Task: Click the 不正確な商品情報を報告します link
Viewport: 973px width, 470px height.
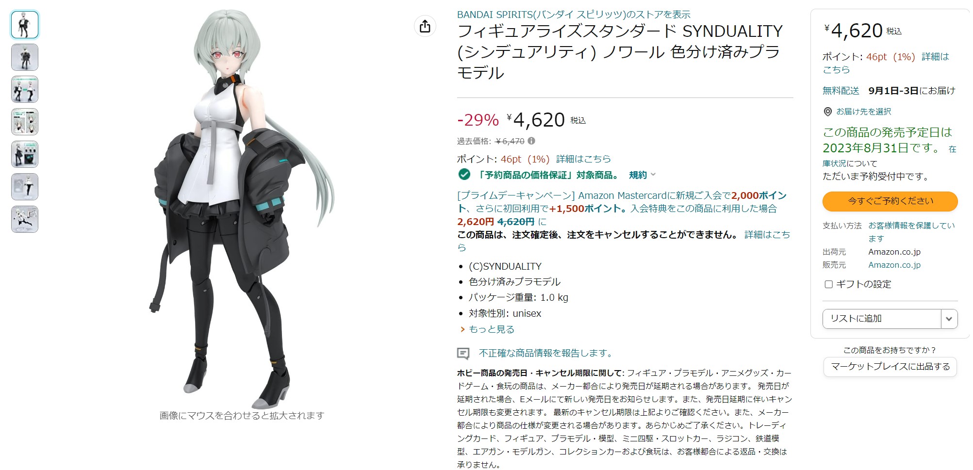Action: pyautogui.click(x=546, y=353)
